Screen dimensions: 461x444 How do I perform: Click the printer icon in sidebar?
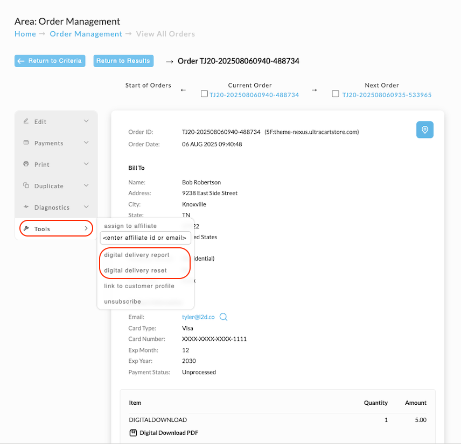(26, 164)
